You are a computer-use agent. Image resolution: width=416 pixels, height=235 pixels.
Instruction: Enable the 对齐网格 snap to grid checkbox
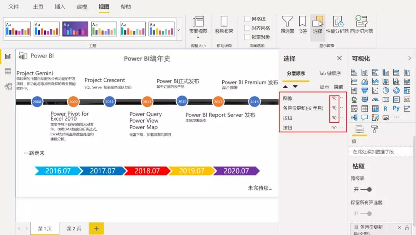coord(247,28)
